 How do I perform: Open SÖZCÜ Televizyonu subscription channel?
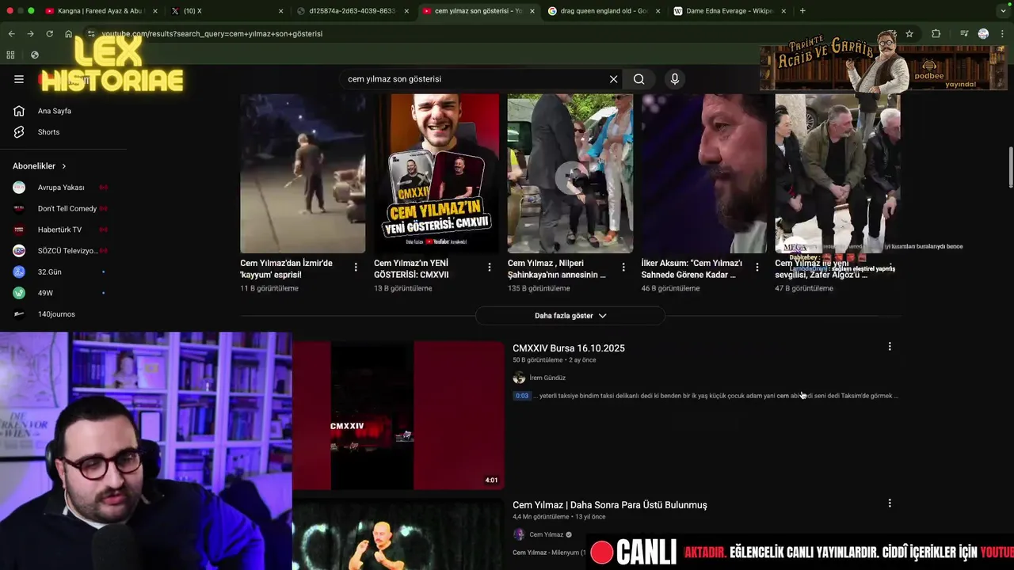[x=60, y=251]
